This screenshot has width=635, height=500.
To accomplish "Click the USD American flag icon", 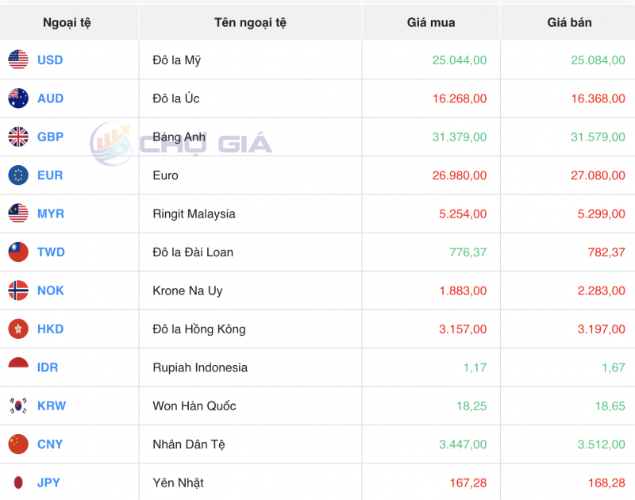I will pyautogui.click(x=17, y=60).
